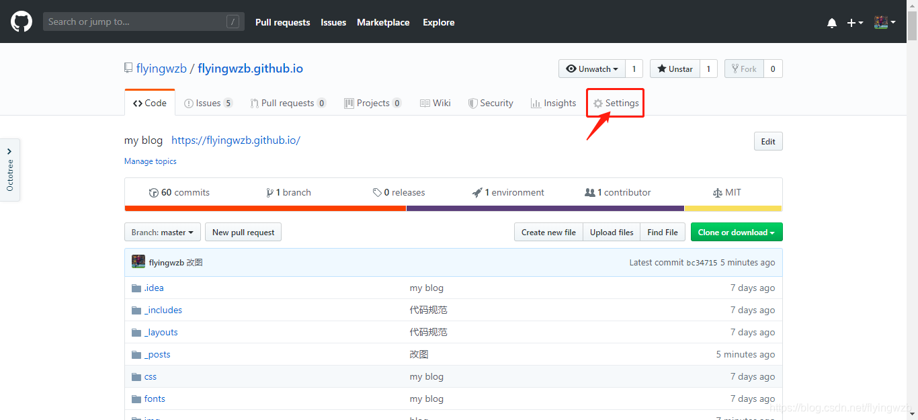
Task: Click the 'my blog' commit message for css
Action: coord(427,376)
